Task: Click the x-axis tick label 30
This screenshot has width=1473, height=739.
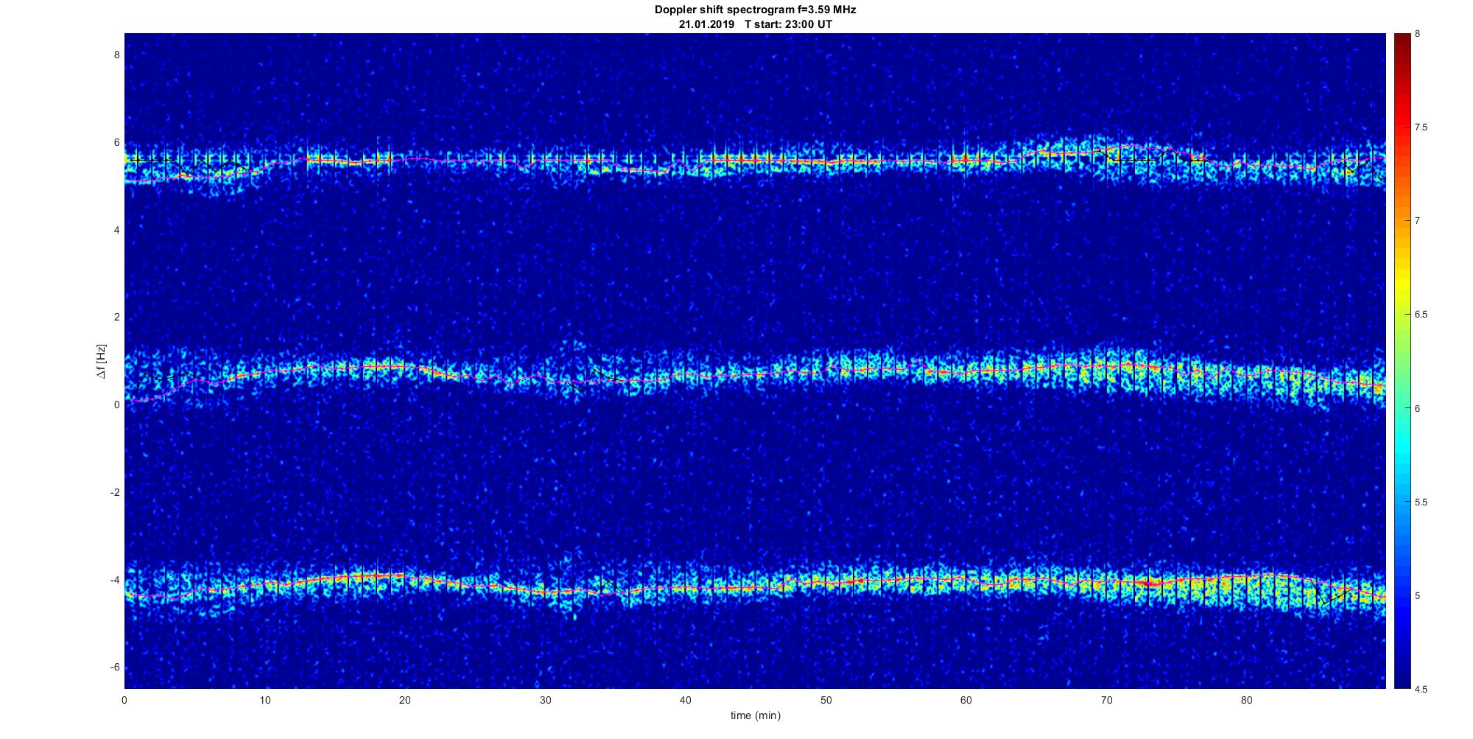Action: (545, 700)
